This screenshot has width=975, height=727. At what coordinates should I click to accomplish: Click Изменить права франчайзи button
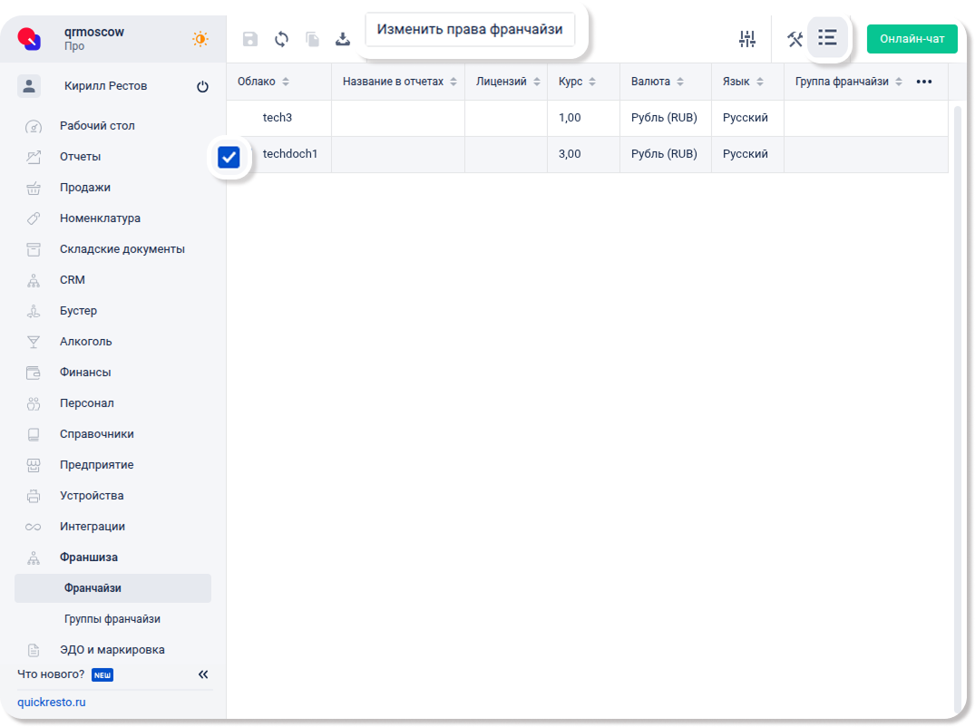[470, 29]
